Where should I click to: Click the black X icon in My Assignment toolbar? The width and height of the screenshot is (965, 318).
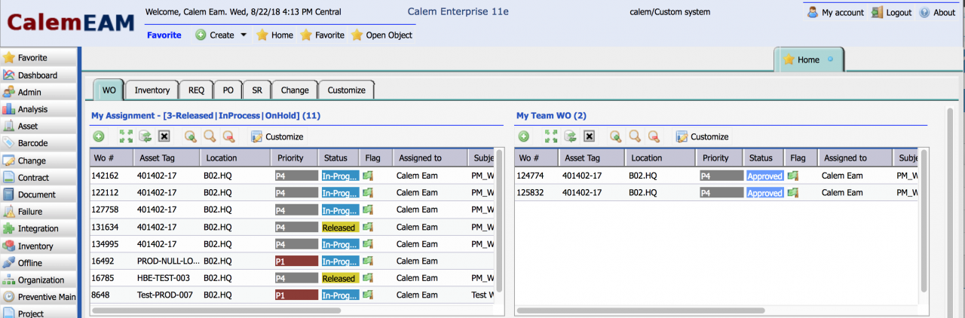164,136
